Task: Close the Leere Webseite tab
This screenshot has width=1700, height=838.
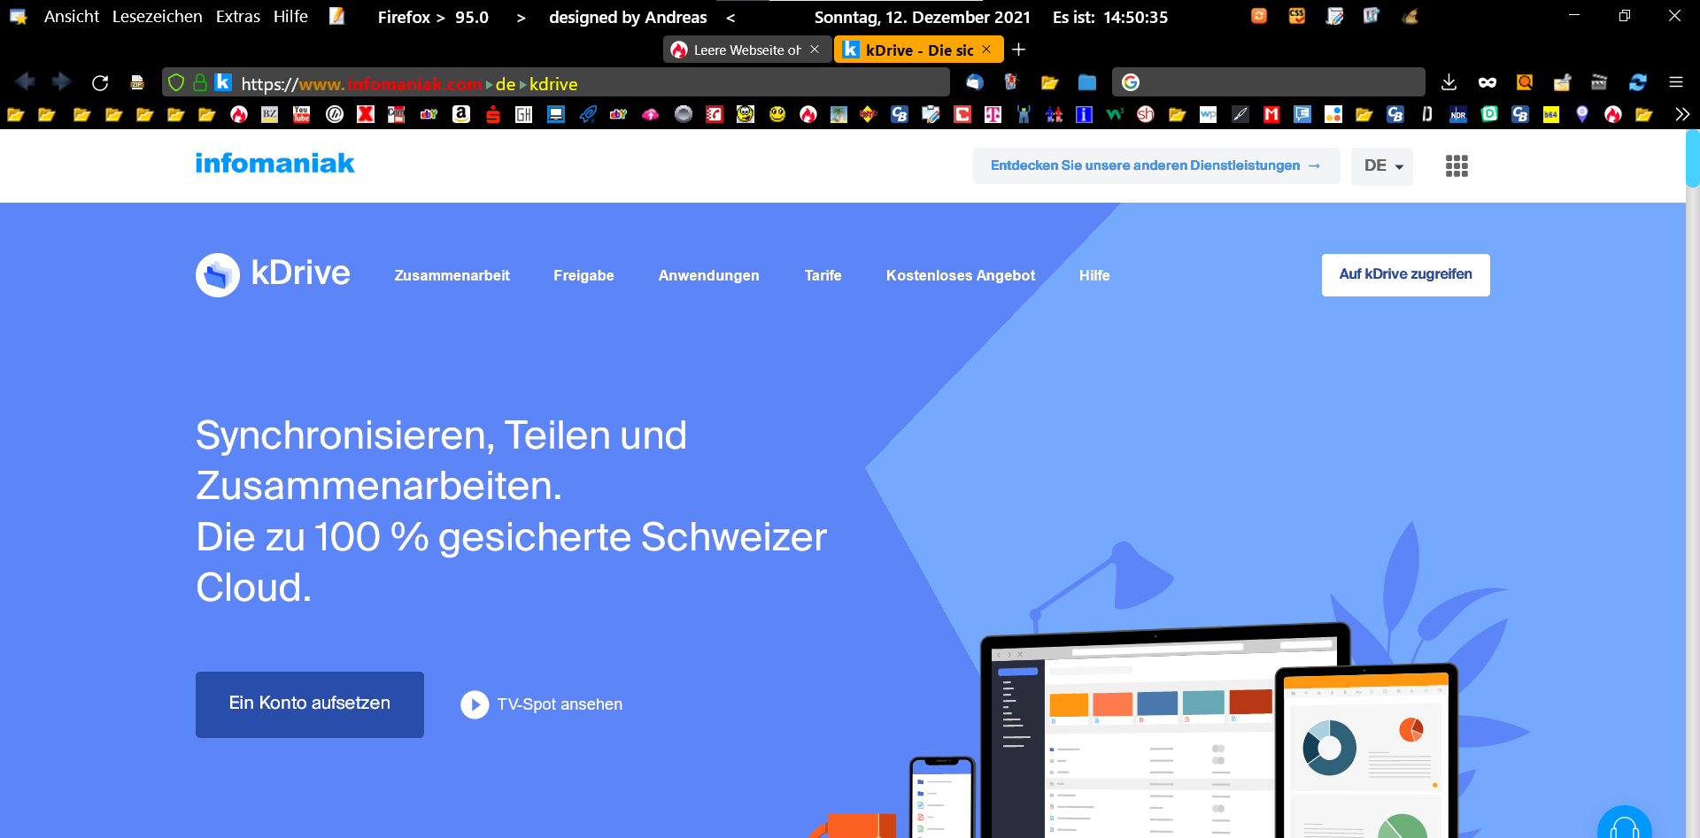Action: tap(815, 50)
